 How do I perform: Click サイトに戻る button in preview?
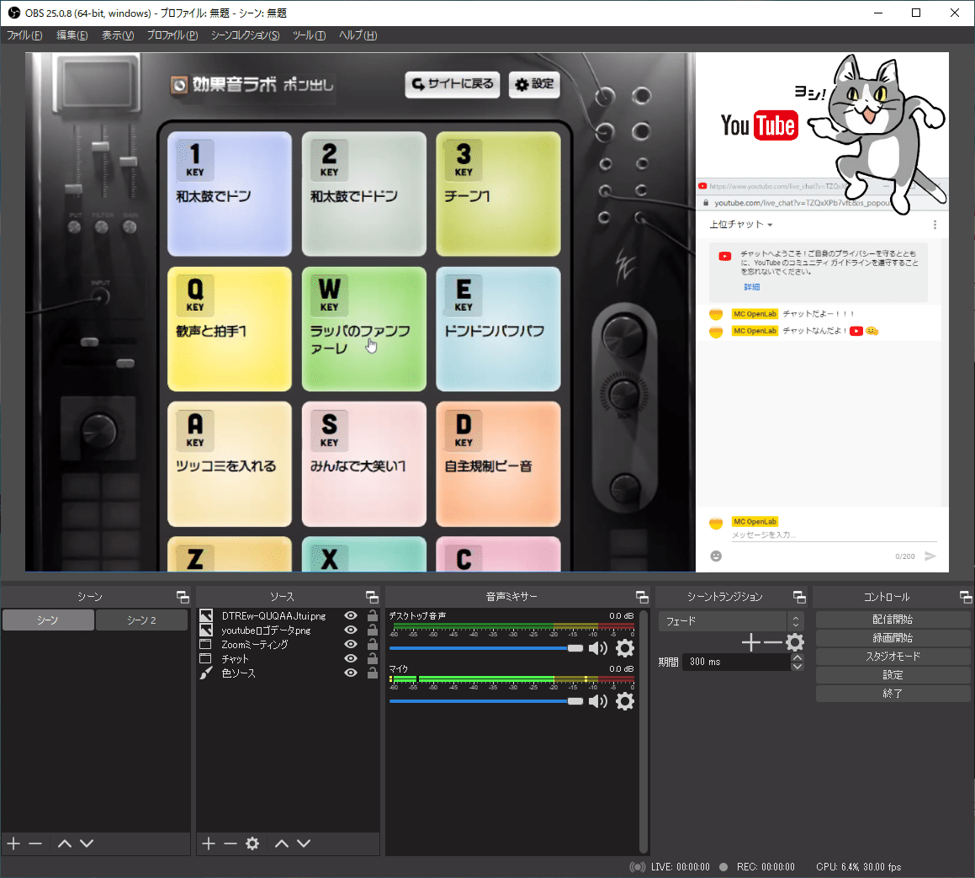point(453,84)
